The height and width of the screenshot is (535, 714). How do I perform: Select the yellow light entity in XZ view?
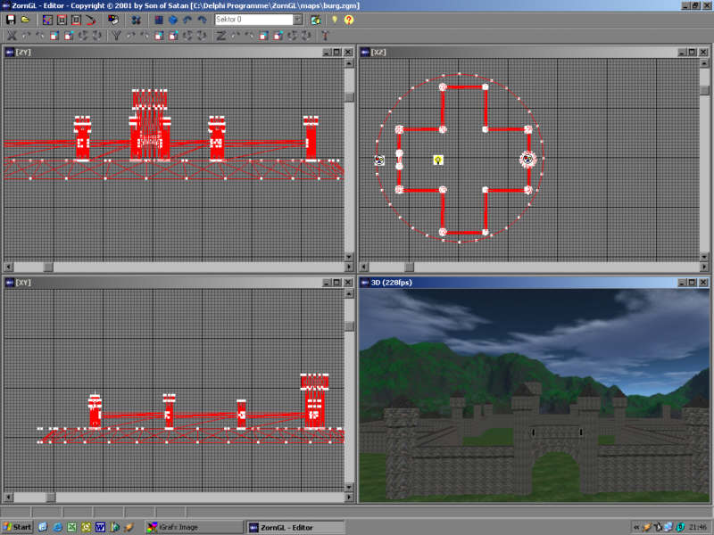pos(438,160)
